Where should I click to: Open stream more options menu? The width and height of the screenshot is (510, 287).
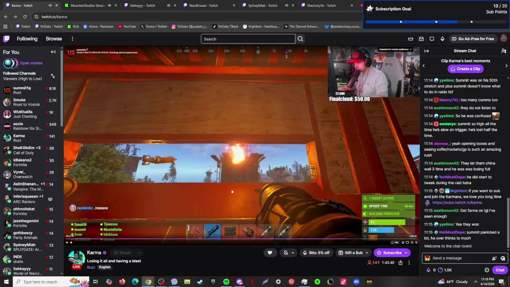tap(409, 263)
